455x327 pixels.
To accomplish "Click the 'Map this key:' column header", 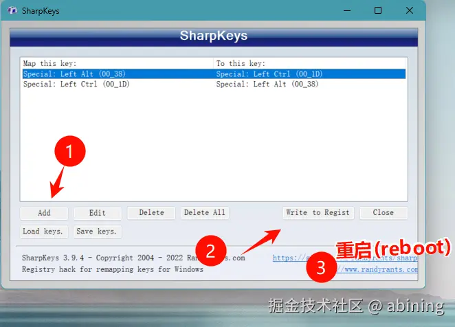I will pyautogui.click(x=118, y=63).
